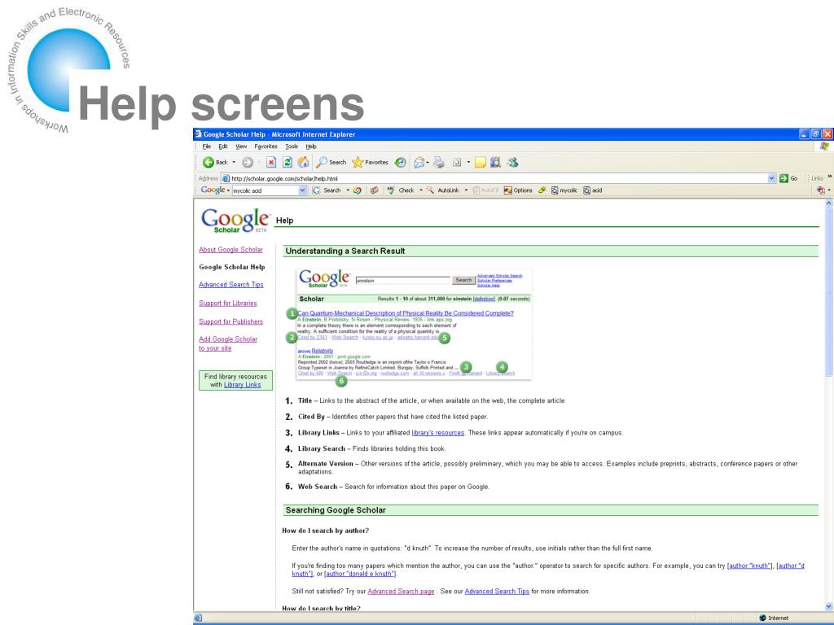Screen dimensions: 834x625
Task: Click the vertical scrollbar down arrow
Action: pyautogui.click(x=828, y=606)
